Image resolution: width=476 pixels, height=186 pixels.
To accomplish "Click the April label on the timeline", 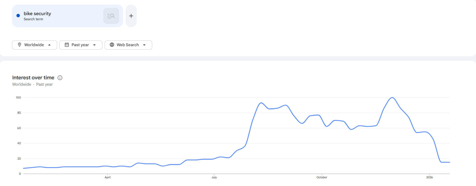I will [x=107, y=177].
